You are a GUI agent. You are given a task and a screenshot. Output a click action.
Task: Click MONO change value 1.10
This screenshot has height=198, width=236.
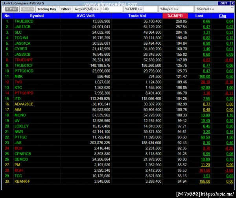(x=230, y=115)
